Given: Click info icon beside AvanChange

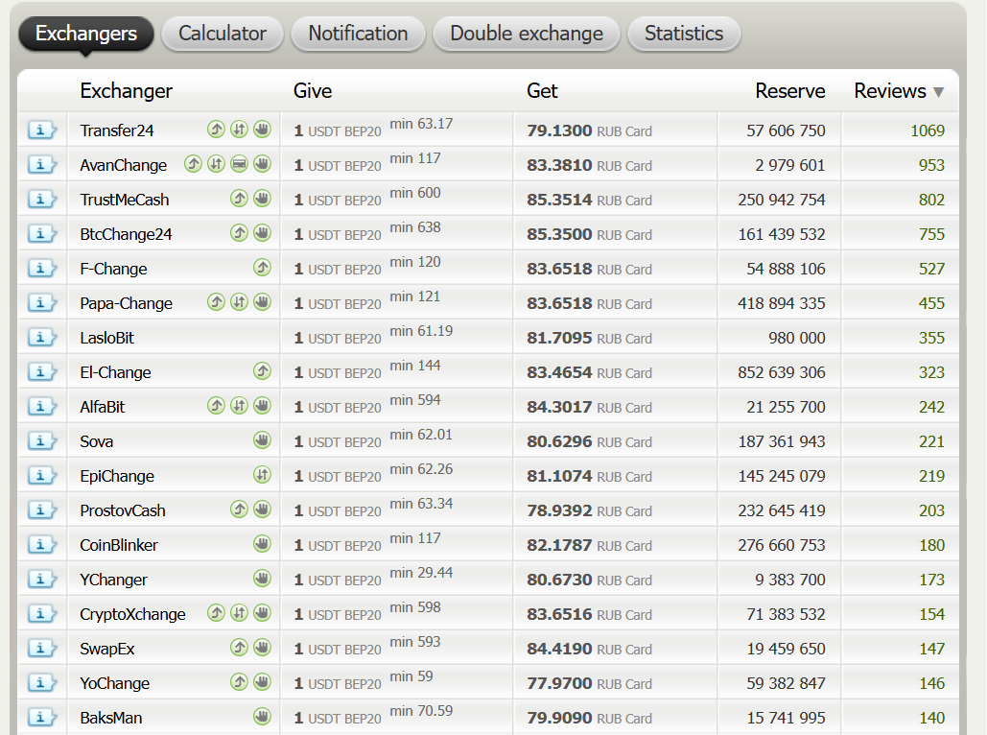Looking at the screenshot, I should click(41, 165).
